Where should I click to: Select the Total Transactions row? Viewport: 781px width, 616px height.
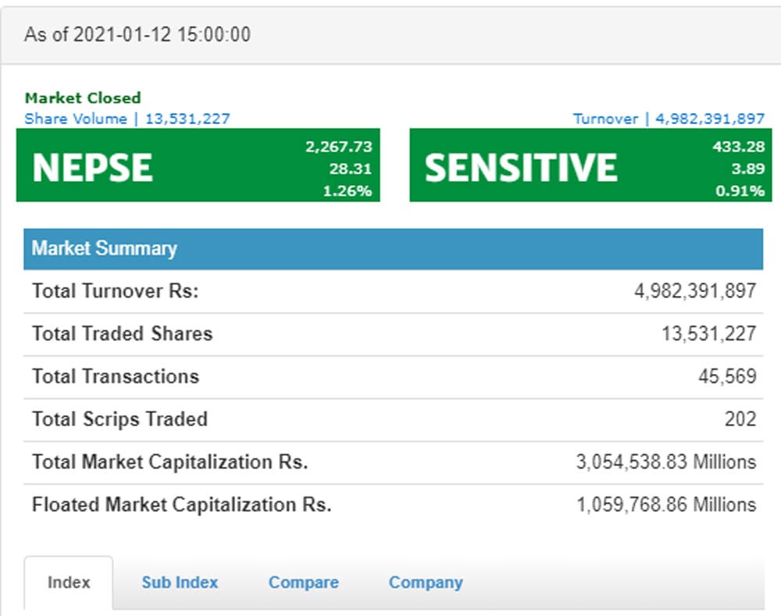(x=394, y=377)
